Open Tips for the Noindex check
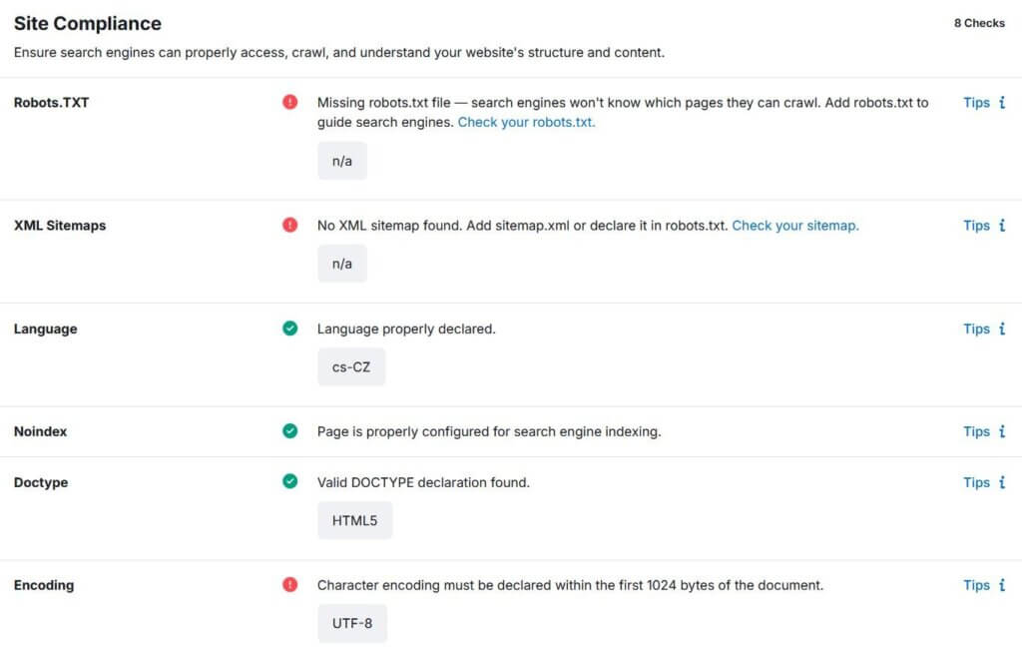Image resolution: width=1022 pixels, height=658 pixels. pos(976,430)
